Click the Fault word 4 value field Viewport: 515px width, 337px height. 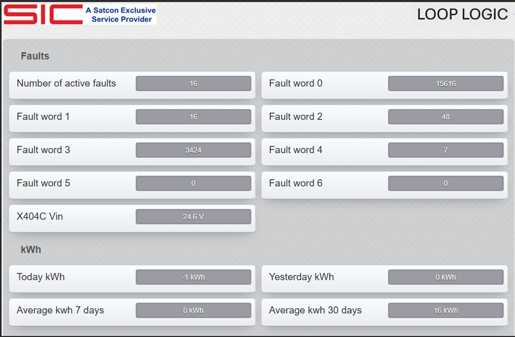(446, 150)
